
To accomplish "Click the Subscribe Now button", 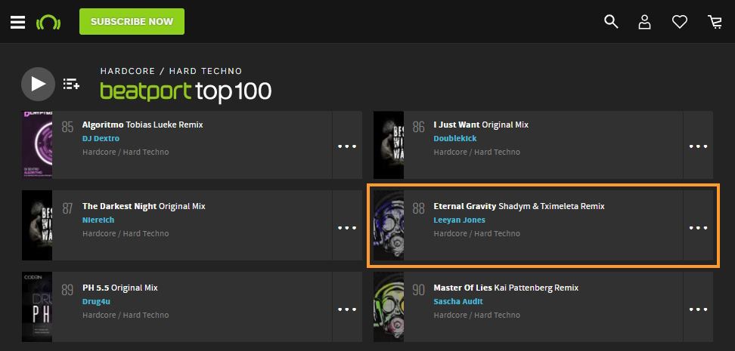I will [132, 22].
